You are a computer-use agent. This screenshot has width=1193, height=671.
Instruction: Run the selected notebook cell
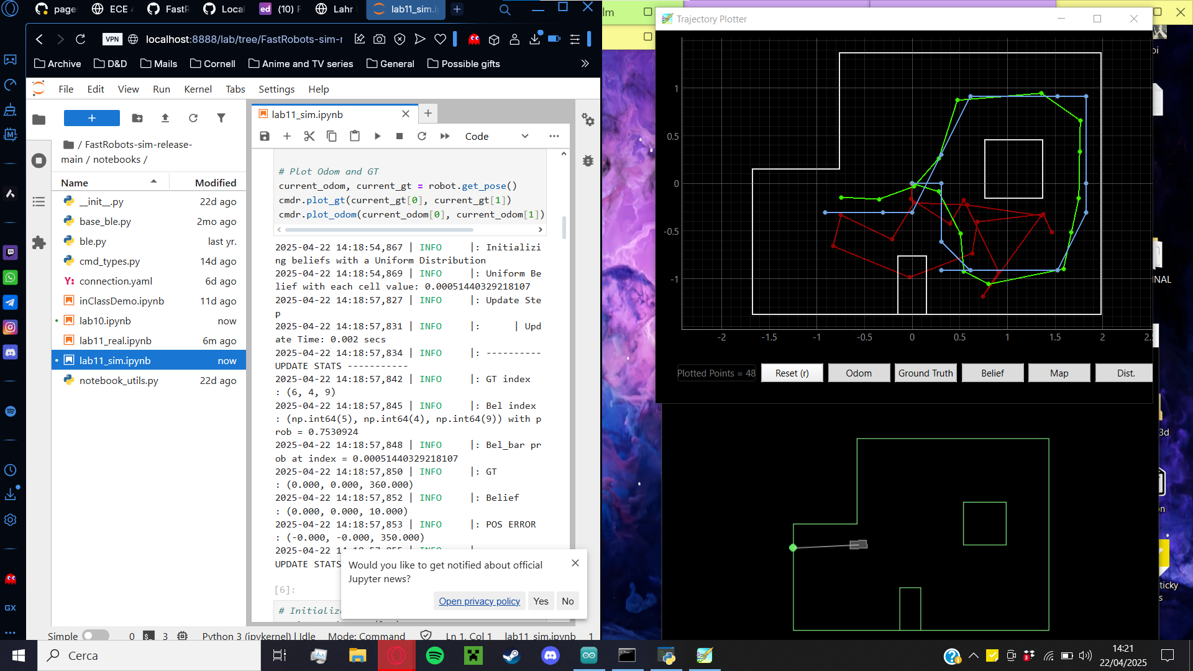377,136
